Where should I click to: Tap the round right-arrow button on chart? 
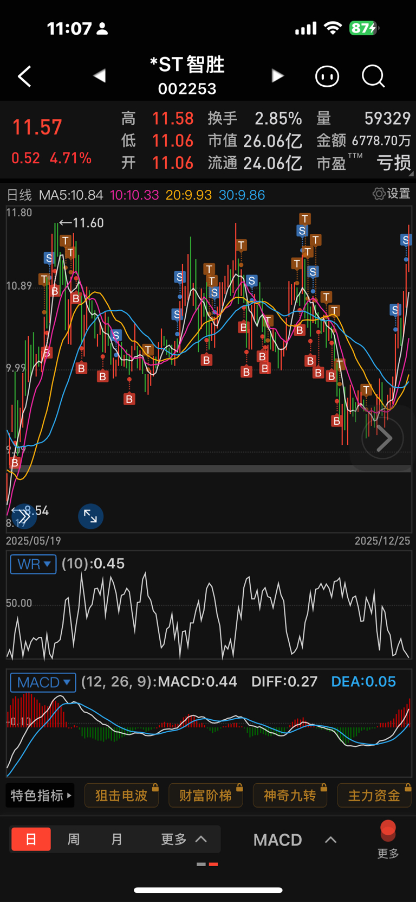[x=383, y=438]
